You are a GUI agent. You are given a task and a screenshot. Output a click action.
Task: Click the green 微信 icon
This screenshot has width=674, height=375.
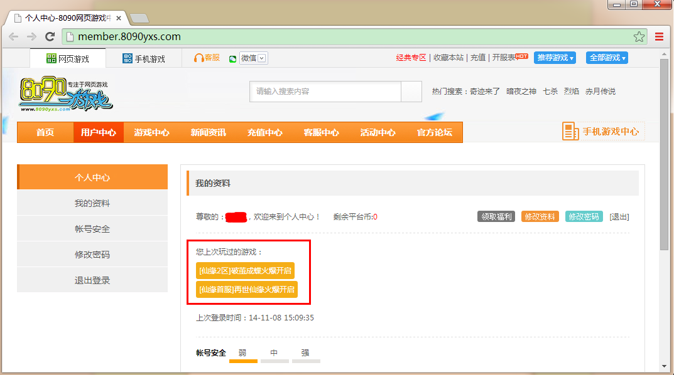232,58
